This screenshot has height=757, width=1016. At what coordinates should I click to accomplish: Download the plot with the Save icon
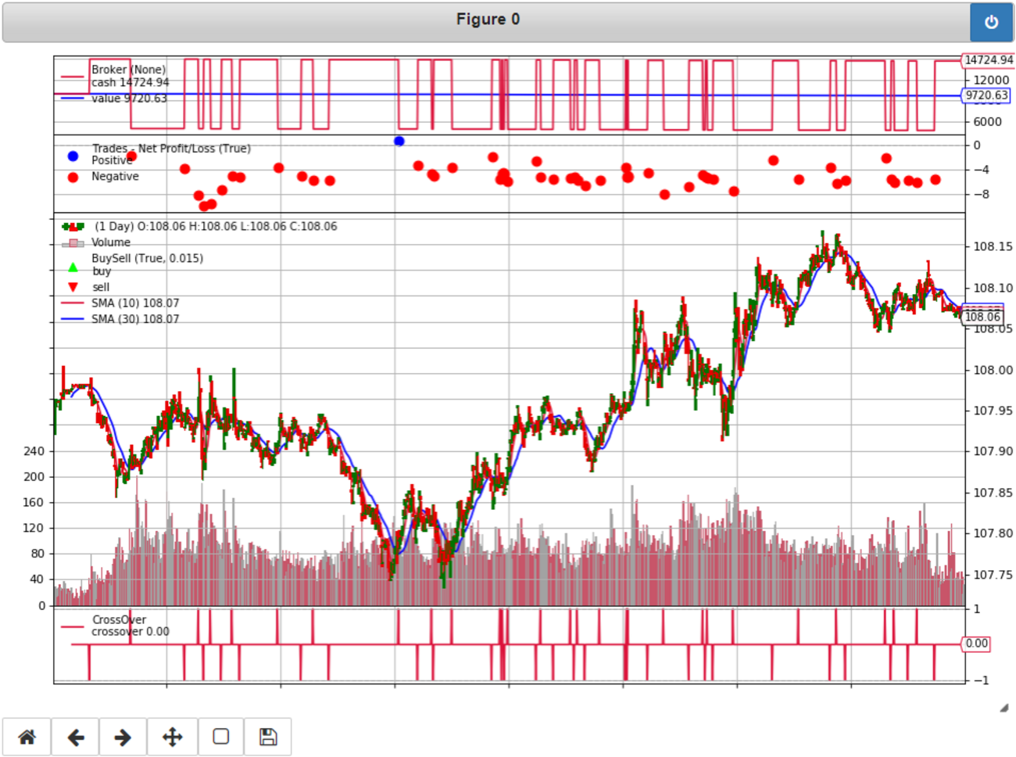pos(268,737)
